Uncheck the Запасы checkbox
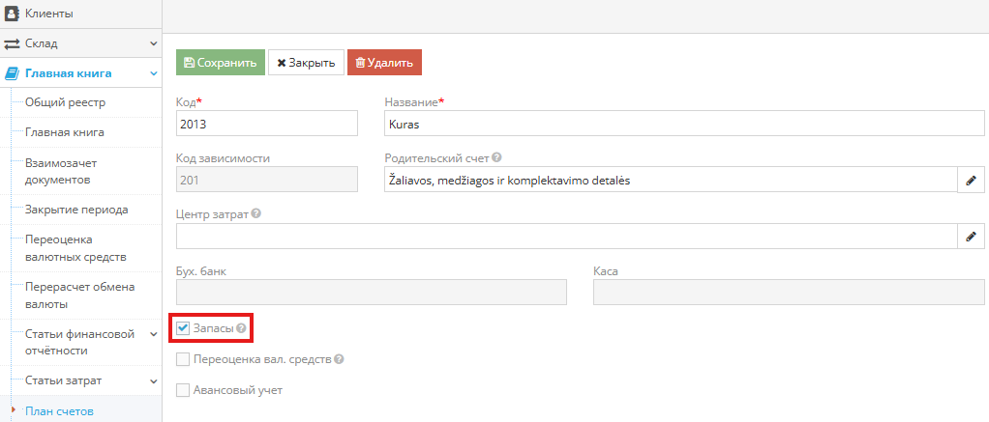 coord(183,329)
